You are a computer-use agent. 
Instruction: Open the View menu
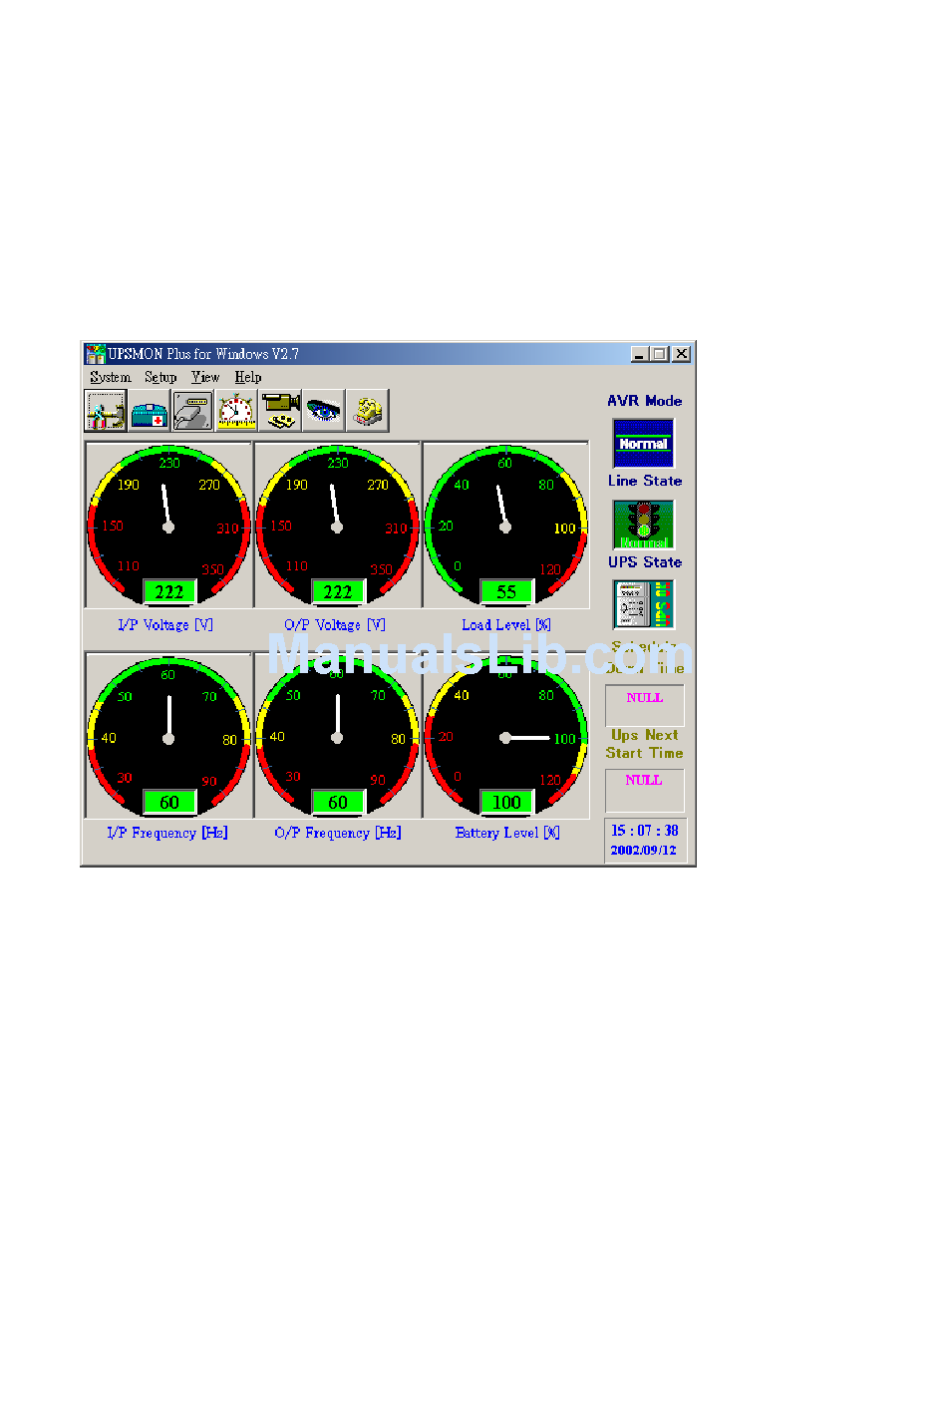[x=205, y=377]
